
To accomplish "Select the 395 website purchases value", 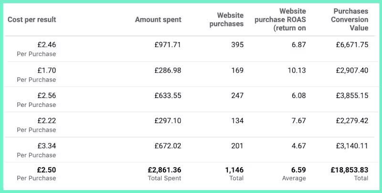I will pos(237,44).
